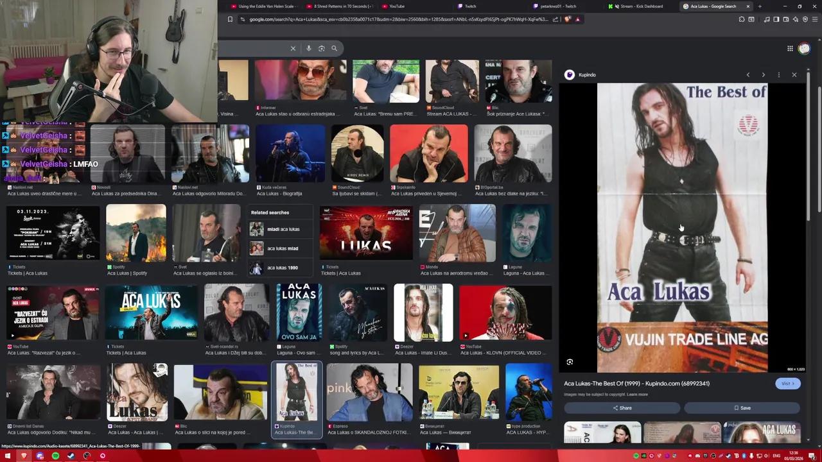Clear the search box with the X icon
822x462 pixels.
click(293, 48)
